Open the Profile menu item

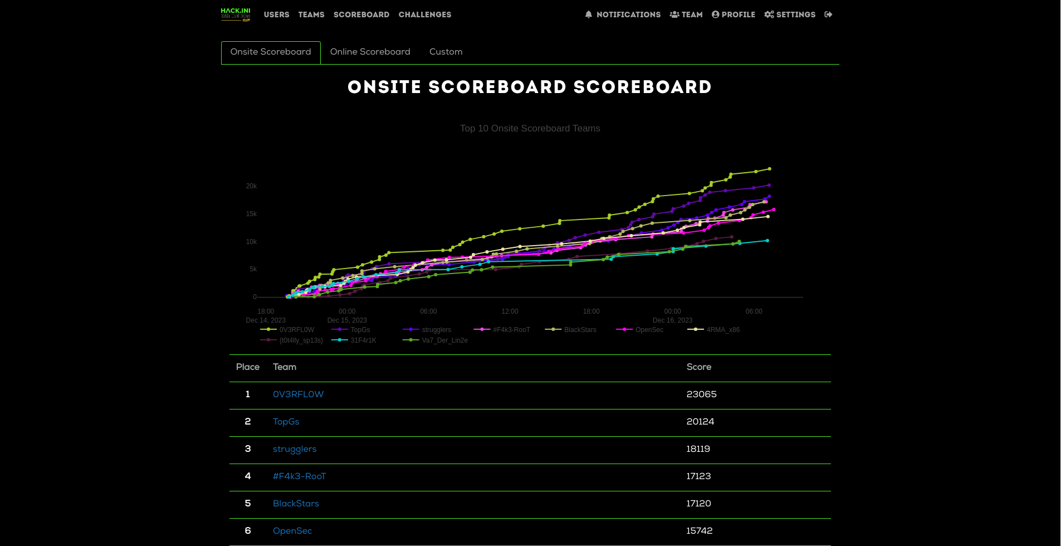pyautogui.click(x=734, y=14)
